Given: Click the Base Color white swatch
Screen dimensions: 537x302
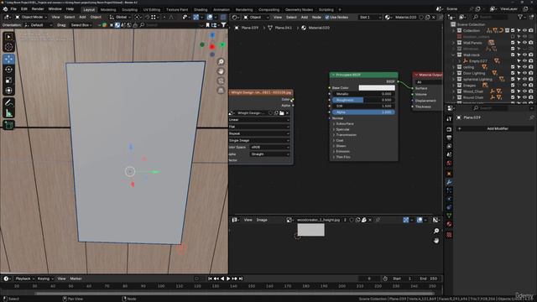Looking at the screenshot, I should pos(377,88).
